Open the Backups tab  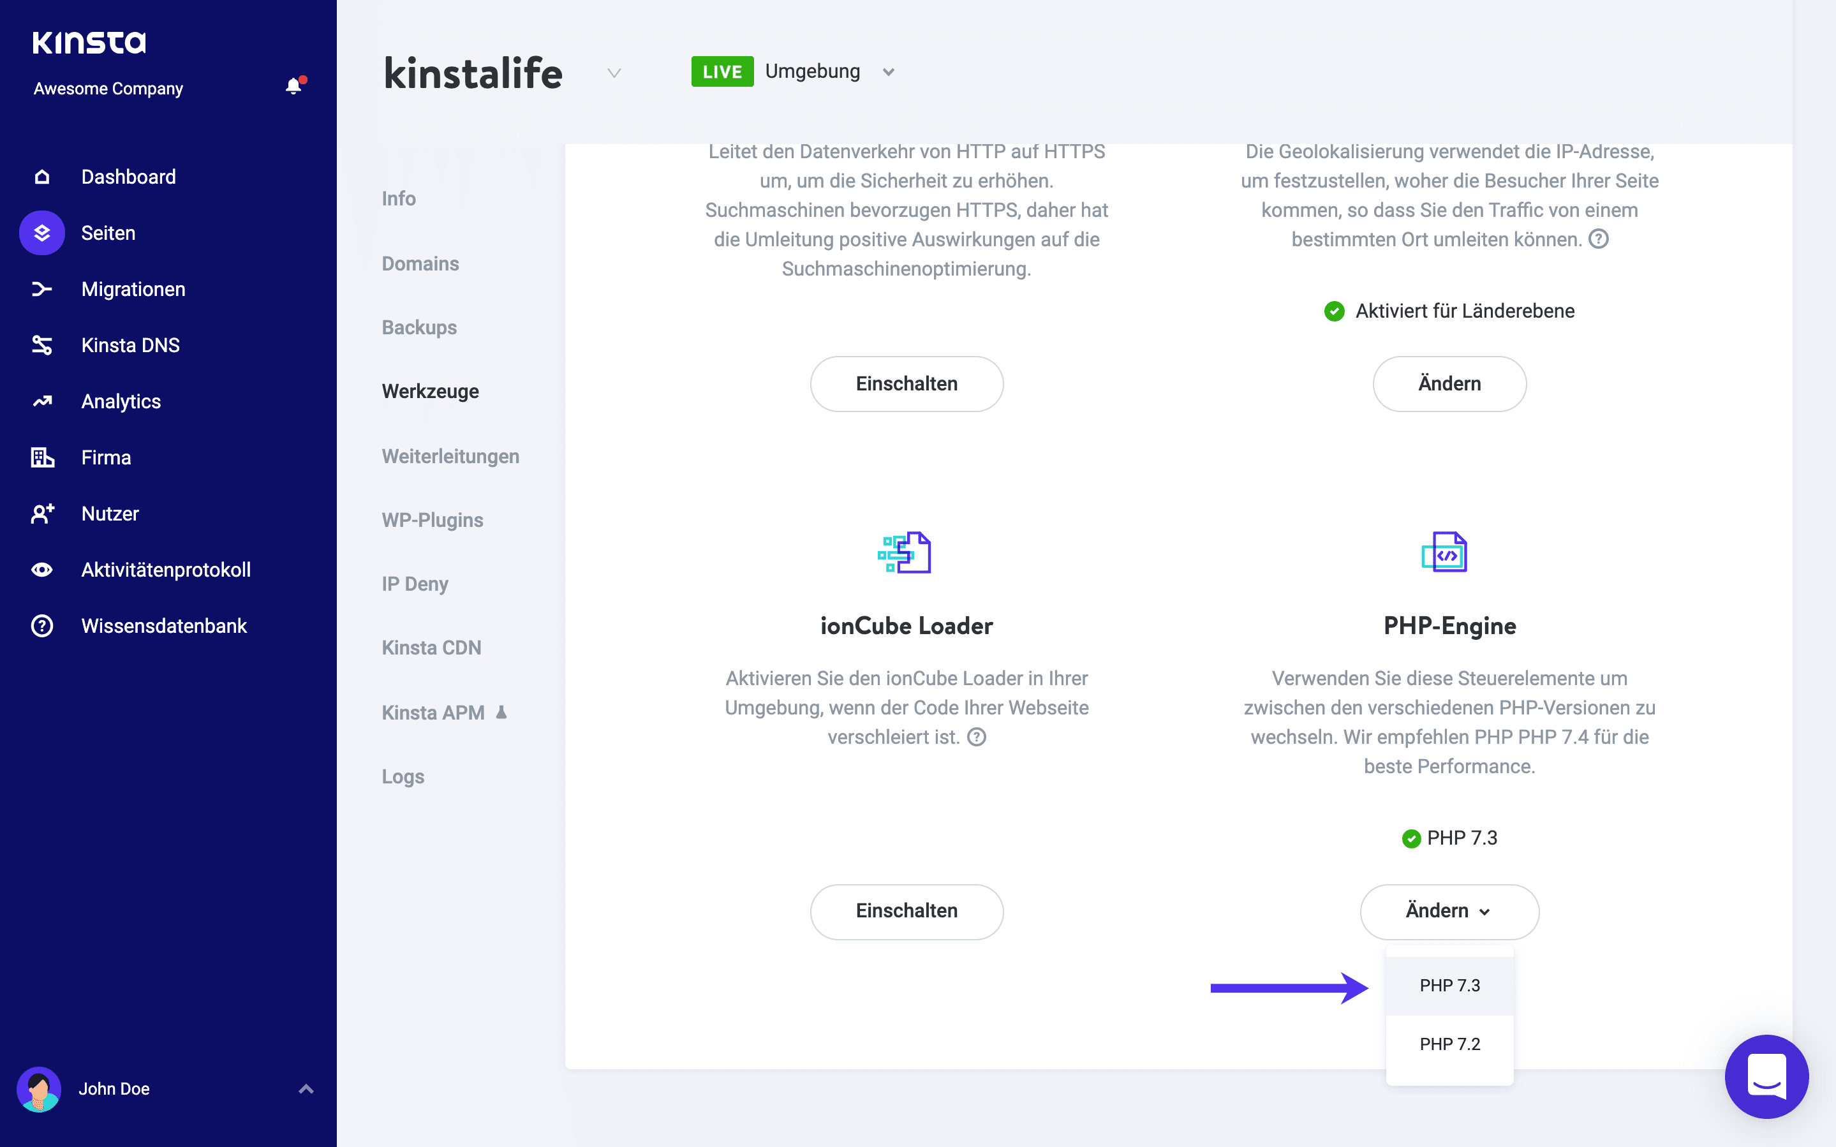(x=419, y=328)
